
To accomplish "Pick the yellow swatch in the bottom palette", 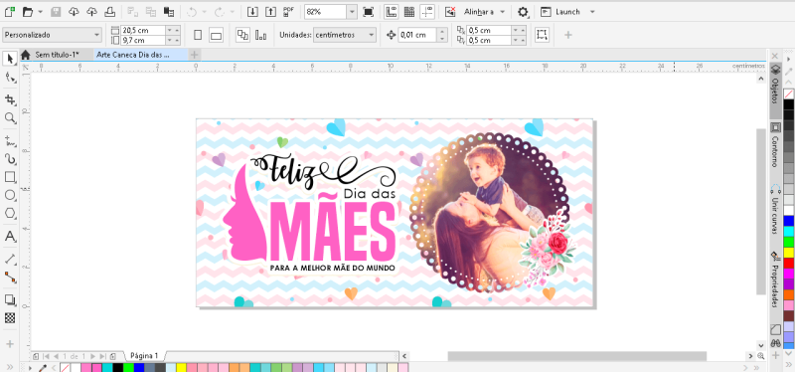I will pos(181,368).
